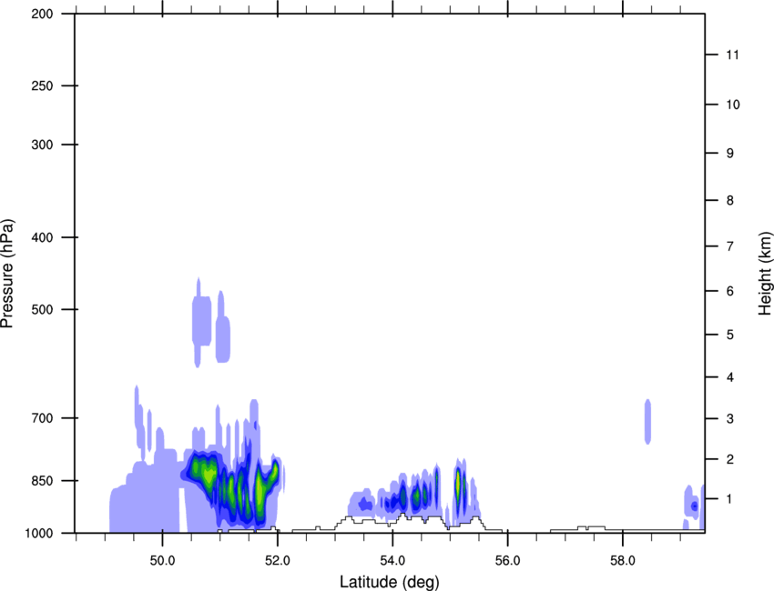This screenshot has width=774, height=591.
Task: Click the 700 pressure tick label
Action: coord(42,418)
